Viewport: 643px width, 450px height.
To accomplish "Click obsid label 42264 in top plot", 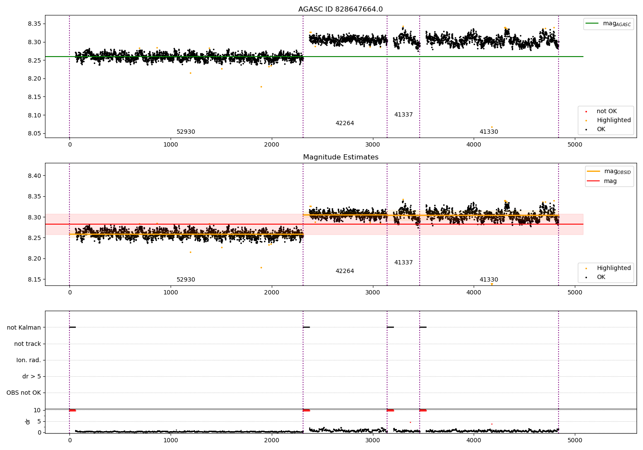I will click(345, 123).
